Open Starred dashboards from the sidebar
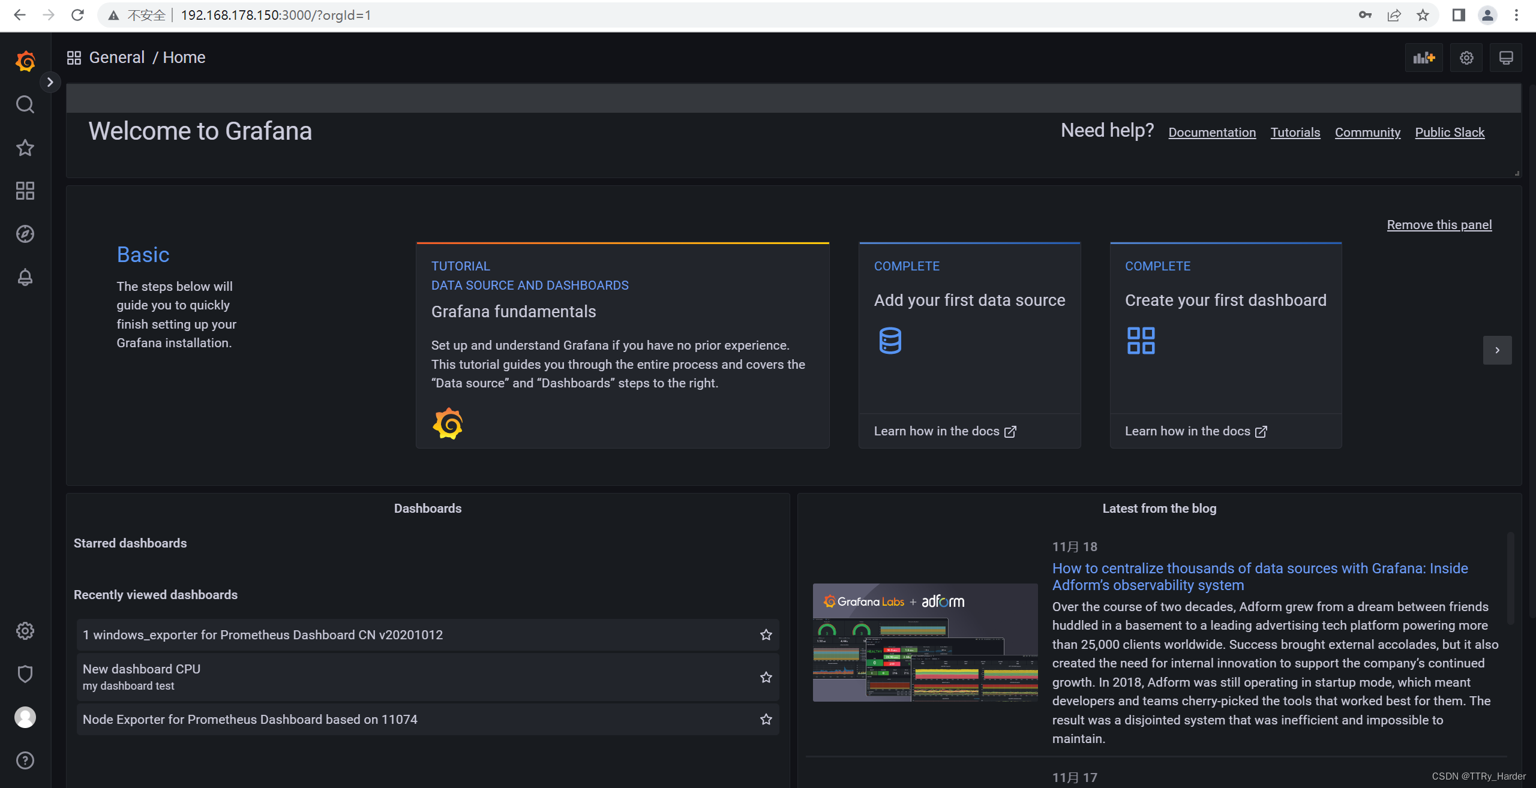 pyautogui.click(x=25, y=148)
